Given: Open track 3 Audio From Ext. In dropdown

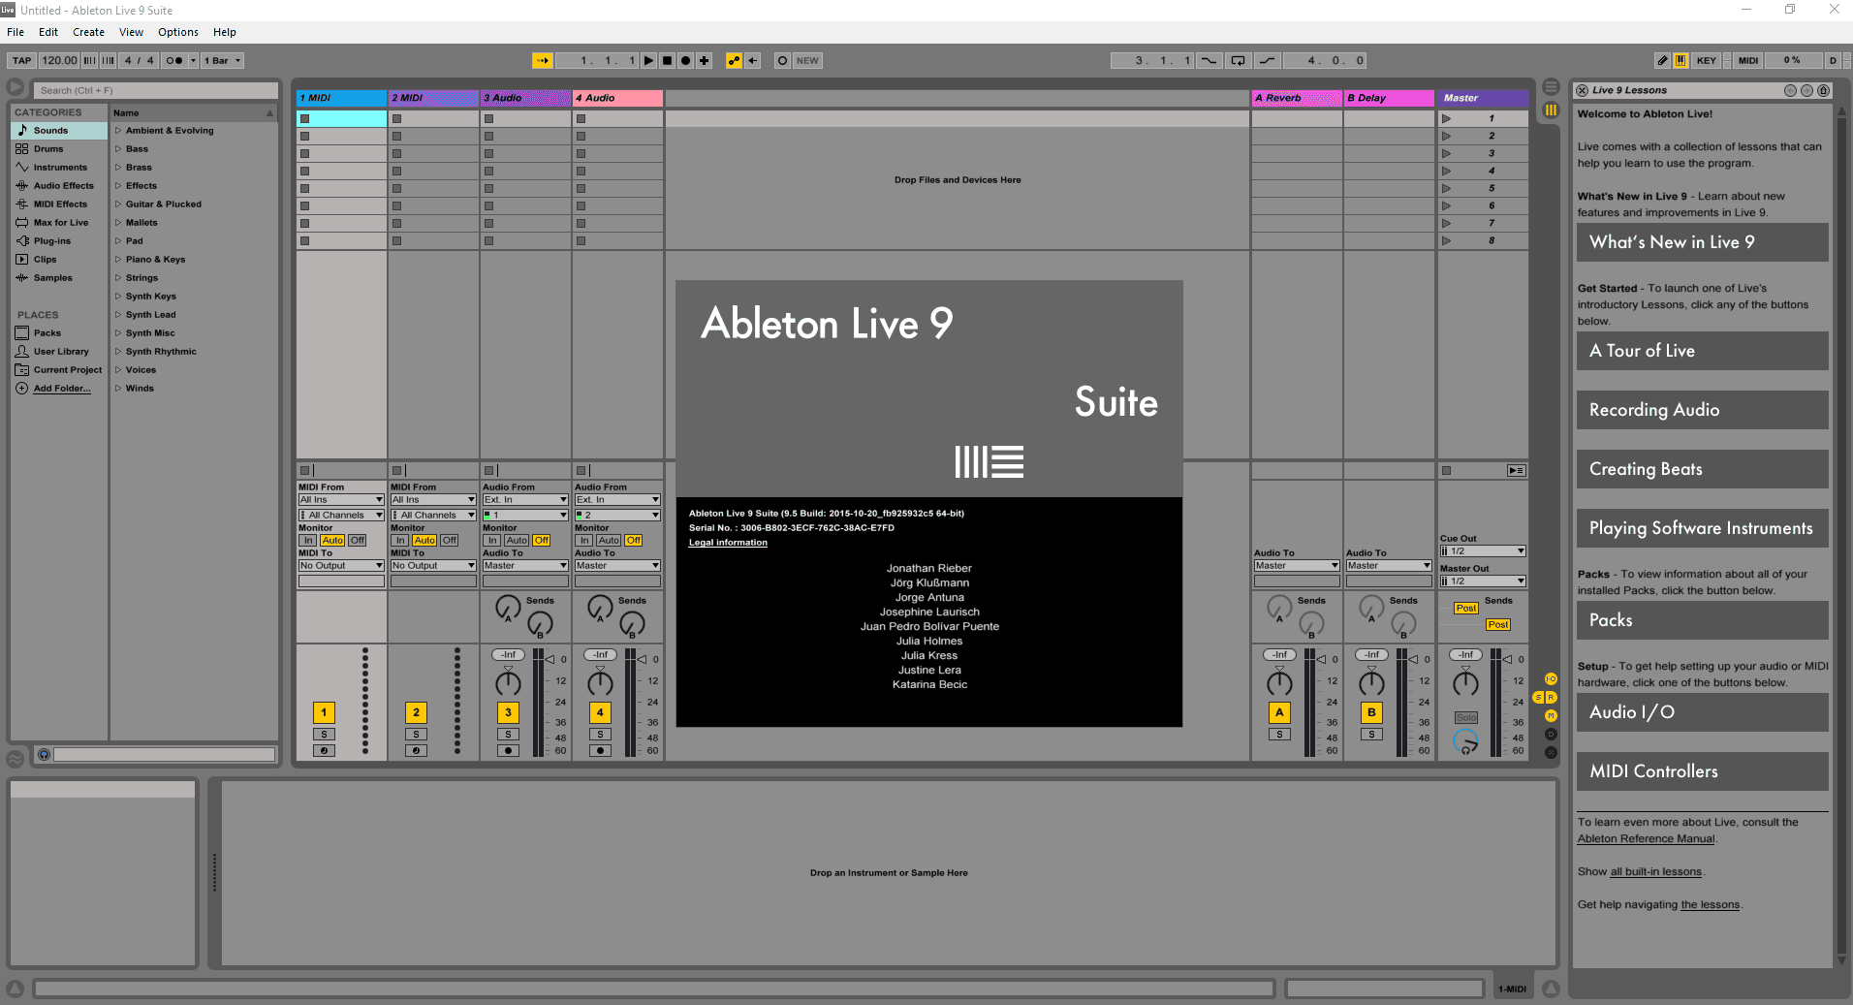Looking at the screenshot, I should pyautogui.click(x=525, y=500).
